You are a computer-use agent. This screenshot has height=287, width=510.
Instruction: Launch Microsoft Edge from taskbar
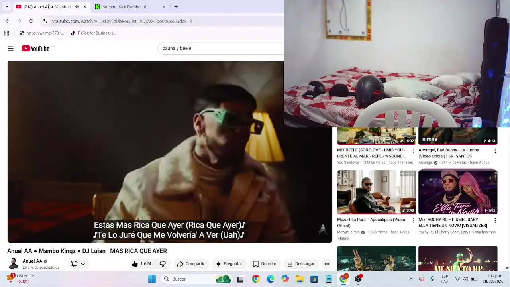click(x=270, y=279)
